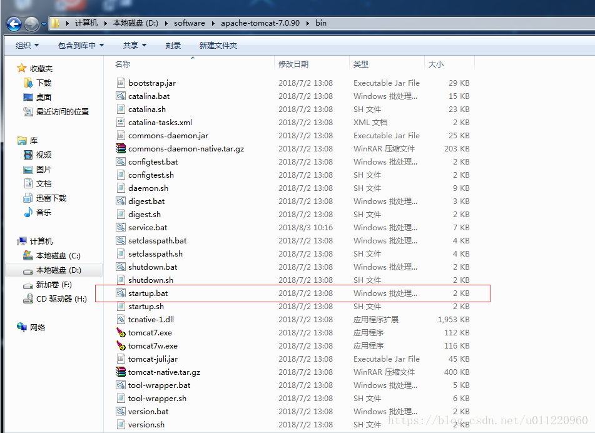Select the commons-daemon.jar file
The height and width of the screenshot is (433, 595).
[168, 136]
